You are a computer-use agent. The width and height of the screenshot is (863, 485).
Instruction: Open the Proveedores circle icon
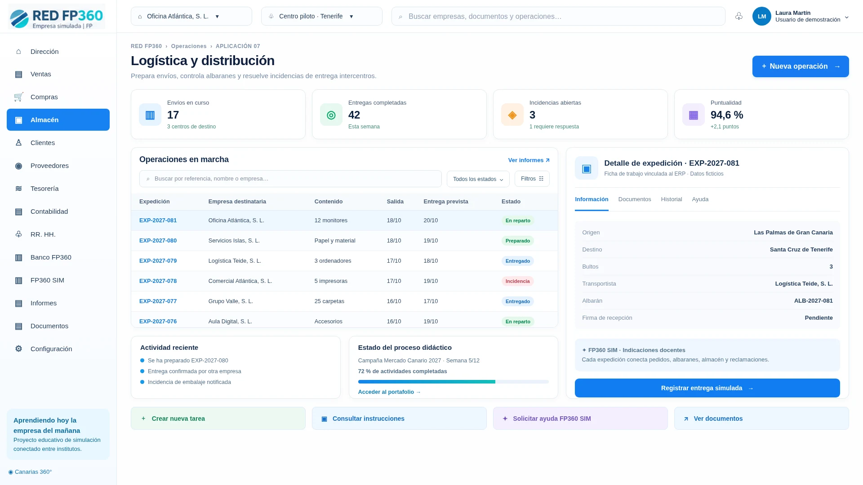pyautogui.click(x=18, y=166)
